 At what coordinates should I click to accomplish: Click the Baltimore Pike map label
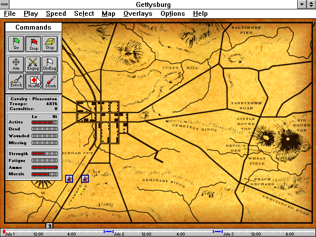click(246, 30)
